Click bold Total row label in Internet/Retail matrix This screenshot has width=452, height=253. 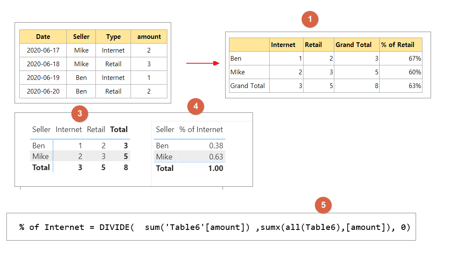point(41,168)
